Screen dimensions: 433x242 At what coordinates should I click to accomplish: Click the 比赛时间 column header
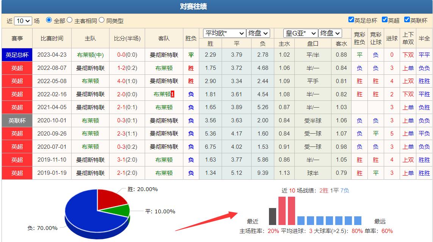coord(51,38)
